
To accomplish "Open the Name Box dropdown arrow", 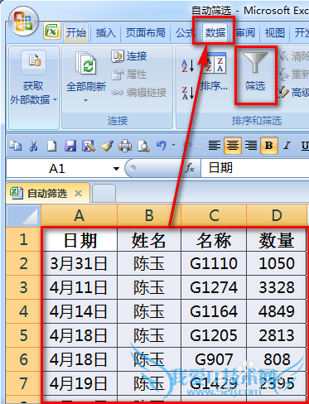I will [117, 168].
